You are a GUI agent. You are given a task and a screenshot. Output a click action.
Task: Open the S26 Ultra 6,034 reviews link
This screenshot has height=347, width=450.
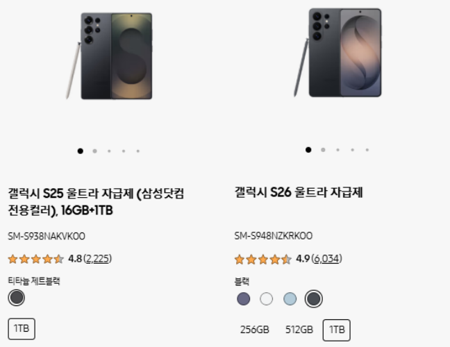[x=326, y=259]
